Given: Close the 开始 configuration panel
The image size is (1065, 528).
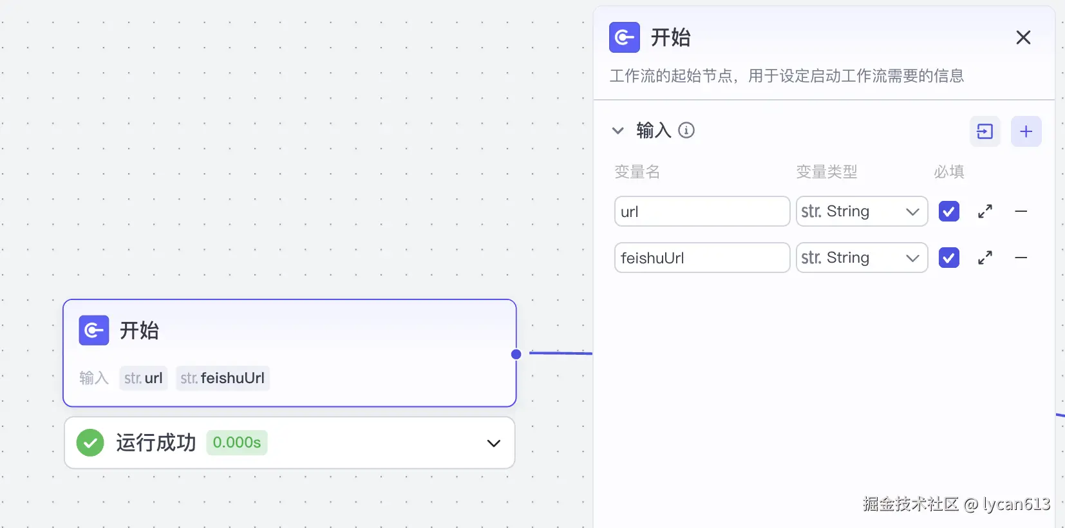Looking at the screenshot, I should pyautogui.click(x=1023, y=37).
